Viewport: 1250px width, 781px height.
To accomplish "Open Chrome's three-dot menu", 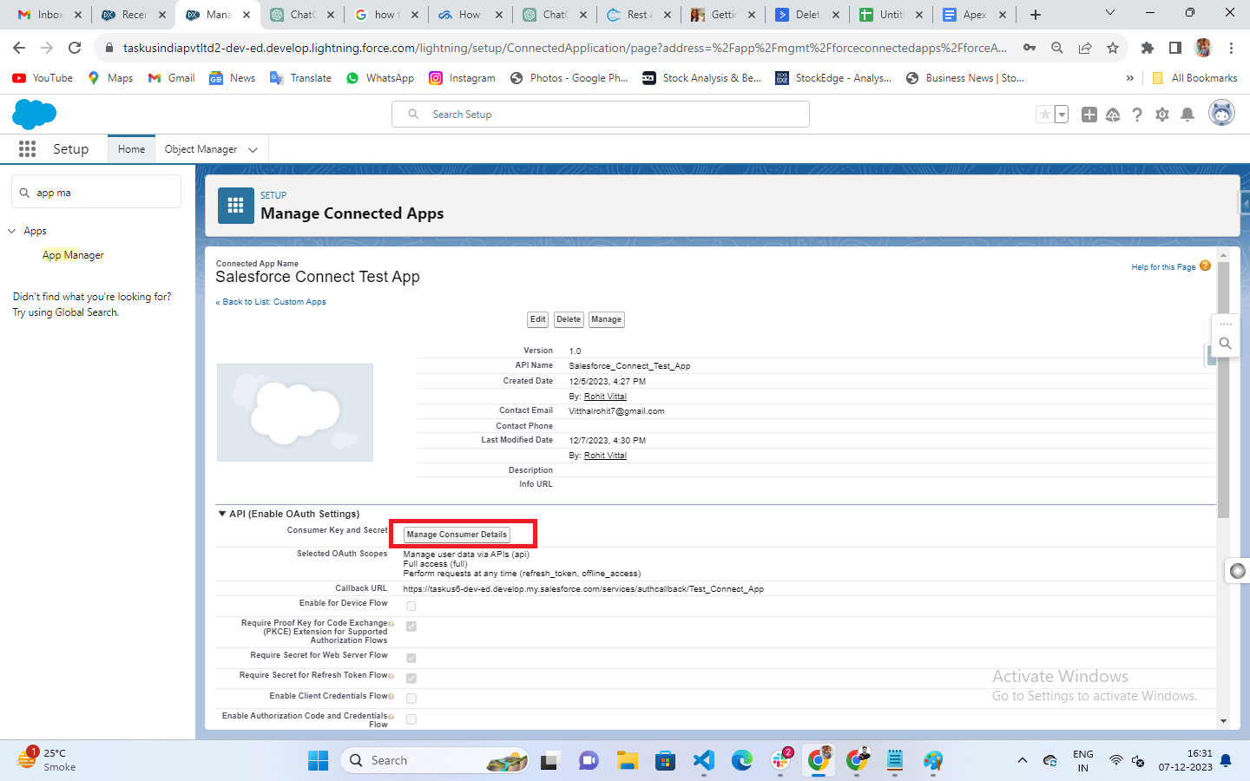I will point(1231,48).
